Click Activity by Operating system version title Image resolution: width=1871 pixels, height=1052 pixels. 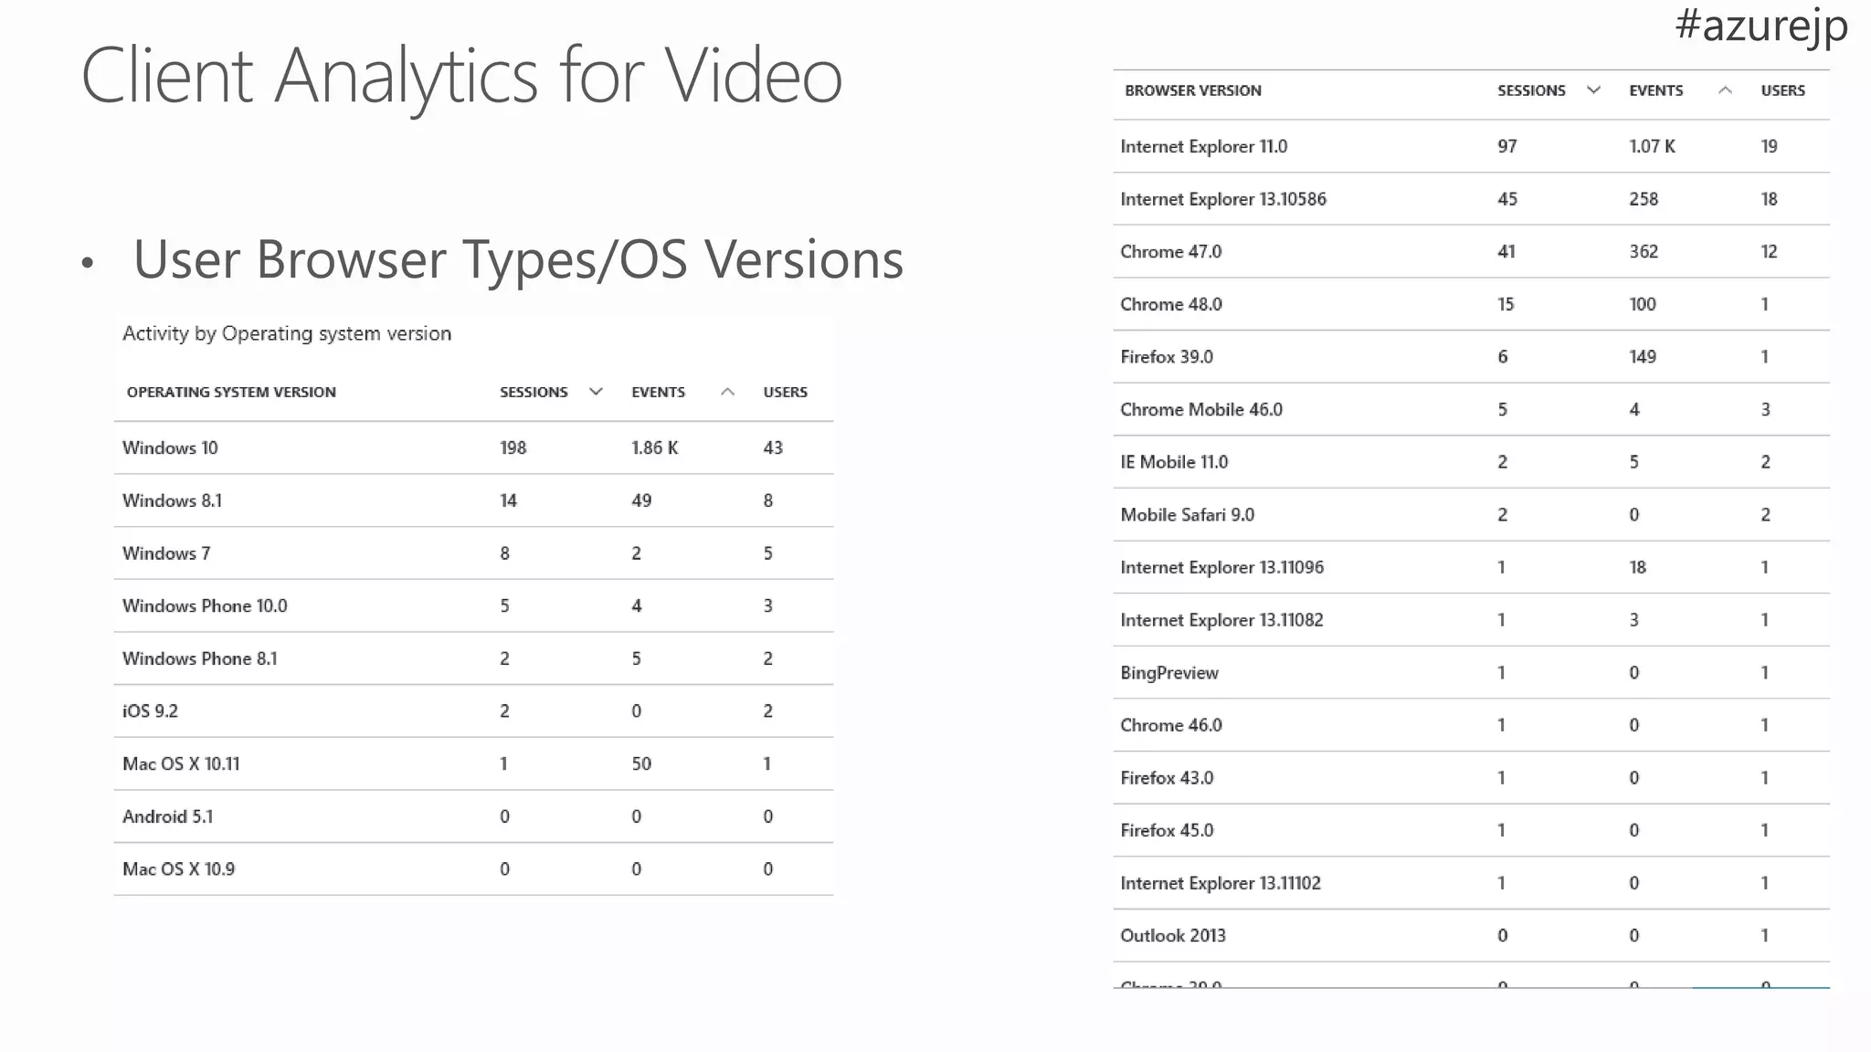(x=287, y=333)
